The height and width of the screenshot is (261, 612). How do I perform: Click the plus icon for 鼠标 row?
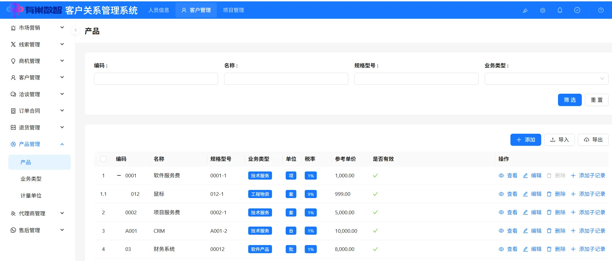[x=573, y=194]
